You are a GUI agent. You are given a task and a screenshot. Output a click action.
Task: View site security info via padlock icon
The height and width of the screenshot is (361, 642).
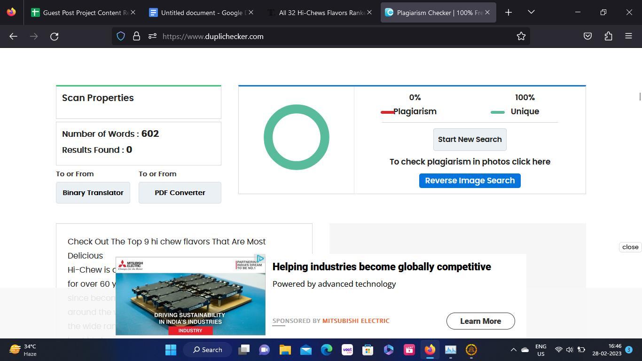(x=136, y=36)
